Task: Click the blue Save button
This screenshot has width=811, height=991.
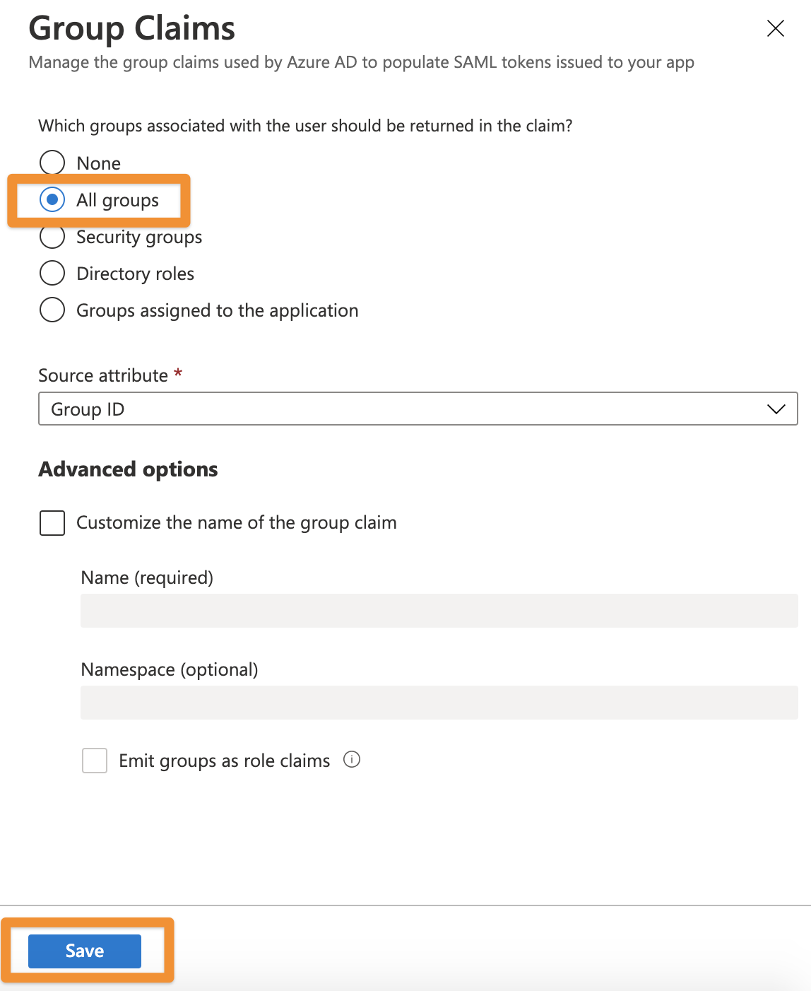Action: coord(85,951)
